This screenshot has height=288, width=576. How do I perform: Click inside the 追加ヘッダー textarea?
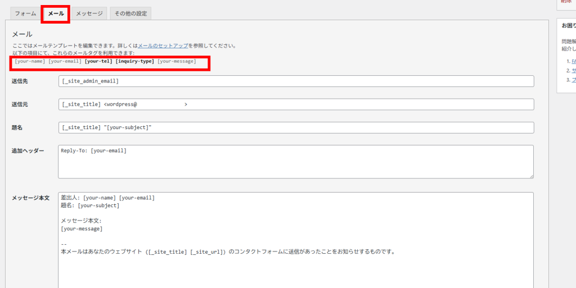click(x=296, y=162)
